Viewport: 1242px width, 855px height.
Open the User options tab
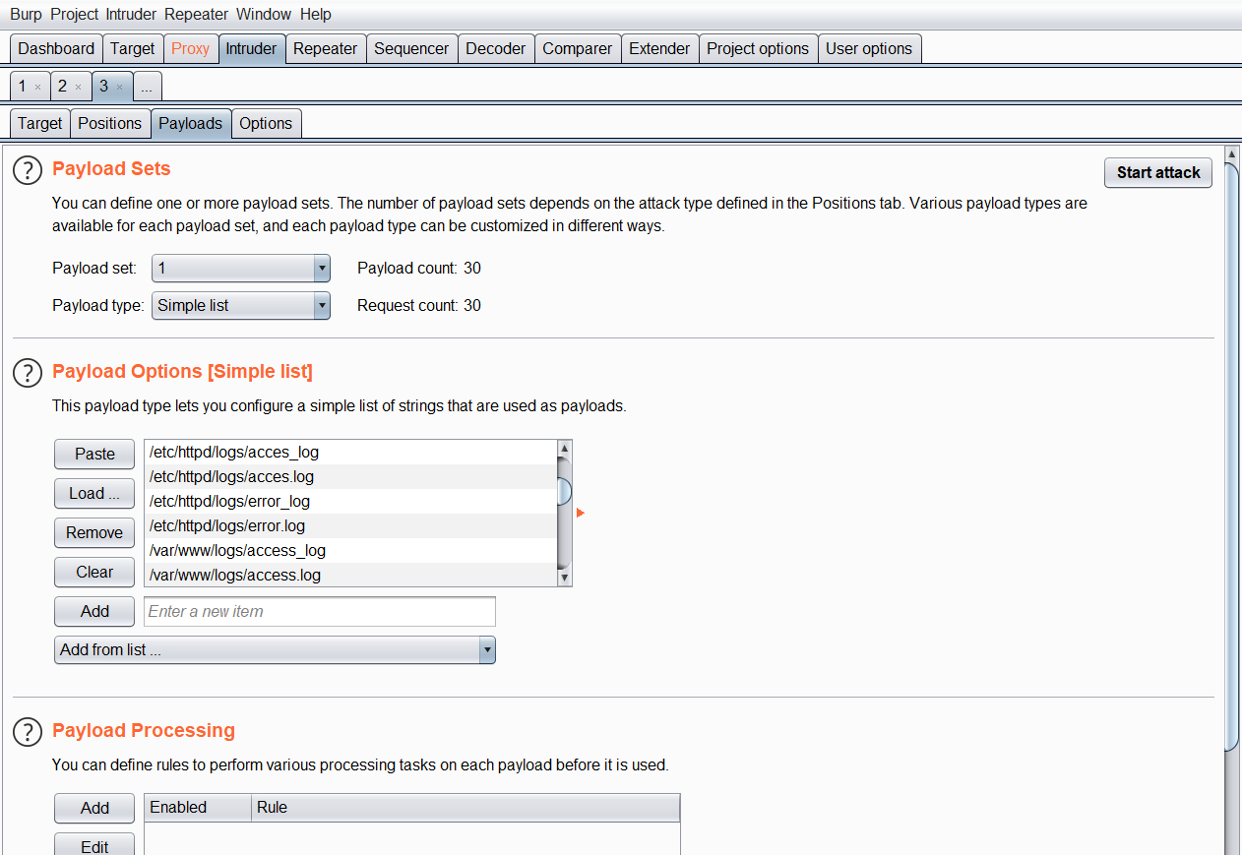pyautogui.click(x=869, y=48)
